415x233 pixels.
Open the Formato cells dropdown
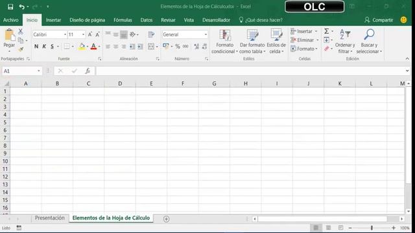coord(304,49)
